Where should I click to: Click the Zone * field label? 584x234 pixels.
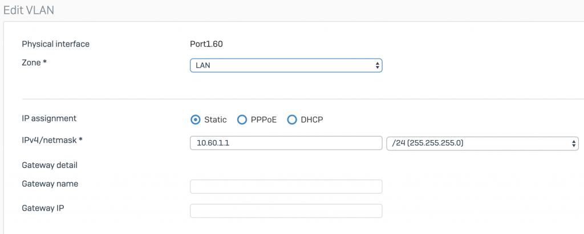[x=34, y=63]
